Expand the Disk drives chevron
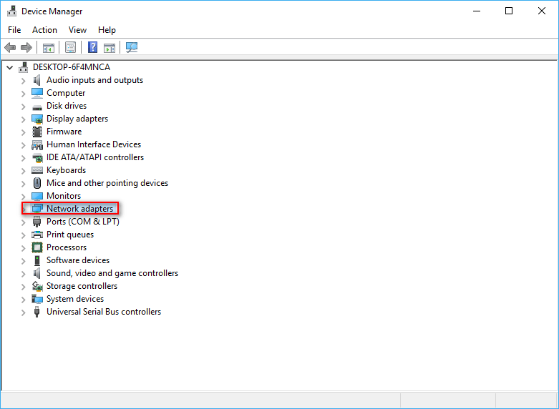The height and width of the screenshot is (409, 559). [x=24, y=107]
